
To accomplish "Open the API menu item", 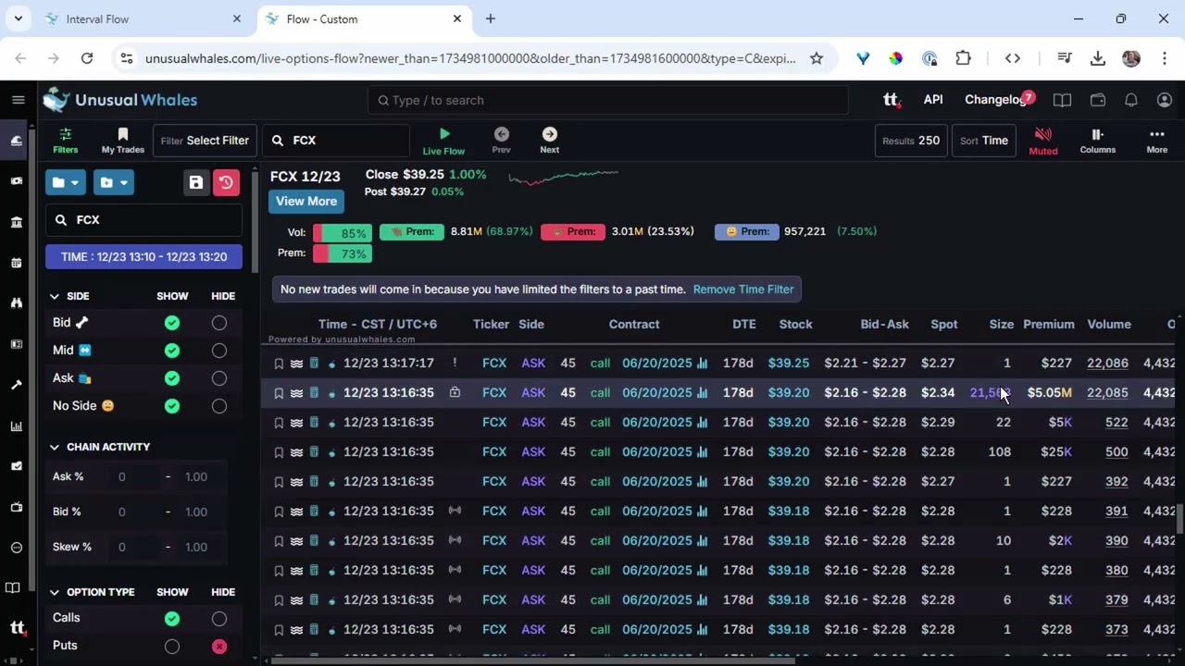I will 933,100.
